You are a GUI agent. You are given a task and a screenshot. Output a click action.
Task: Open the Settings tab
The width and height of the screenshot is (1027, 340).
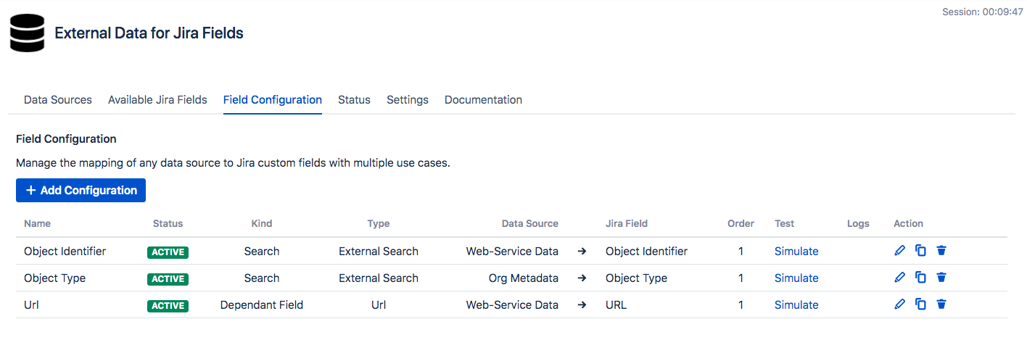pos(408,100)
